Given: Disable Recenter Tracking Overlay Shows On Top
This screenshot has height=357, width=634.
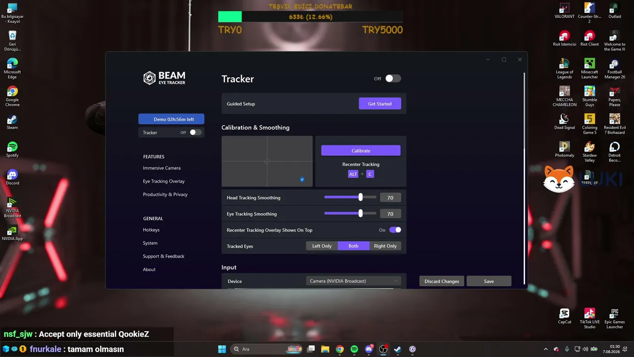Looking at the screenshot, I should click(x=395, y=230).
